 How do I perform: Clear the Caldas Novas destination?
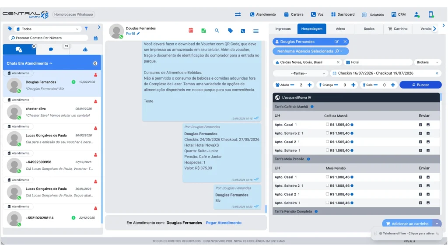click(x=338, y=62)
